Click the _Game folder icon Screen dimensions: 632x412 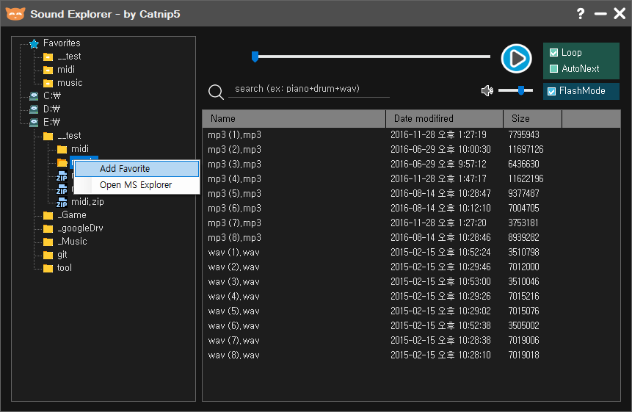[x=48, y=216]
